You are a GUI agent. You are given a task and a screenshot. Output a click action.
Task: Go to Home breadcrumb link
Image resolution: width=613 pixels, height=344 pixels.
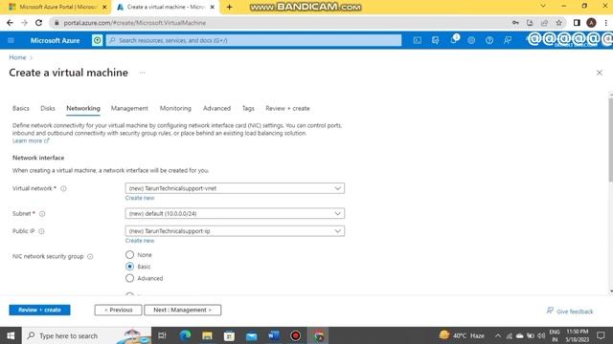click(x=17, y=57)
